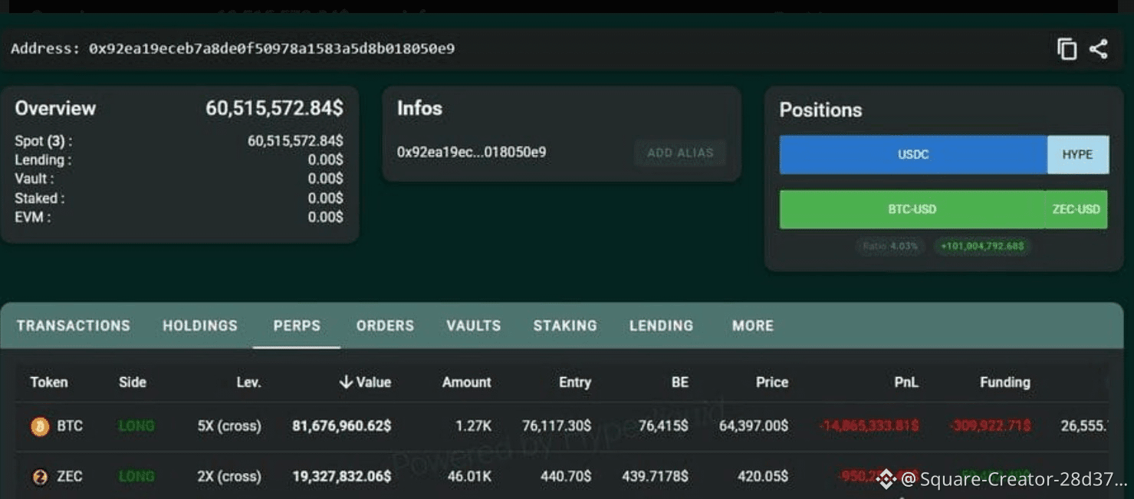Open the TRANSACTIONS tab
Image resolution: width=1134 pixels, height=499 pixels.
[x=74, y=326]
